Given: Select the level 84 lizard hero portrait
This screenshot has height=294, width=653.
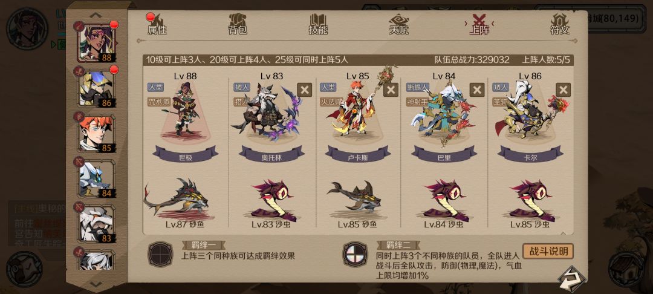Looking at the screenshot, I should pos(97,178).
